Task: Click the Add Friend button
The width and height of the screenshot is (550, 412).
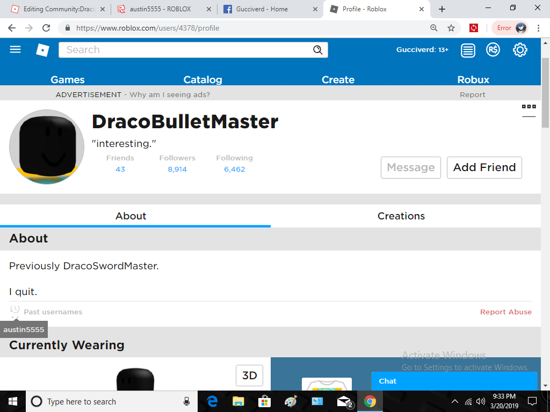Action: [484, 167]
